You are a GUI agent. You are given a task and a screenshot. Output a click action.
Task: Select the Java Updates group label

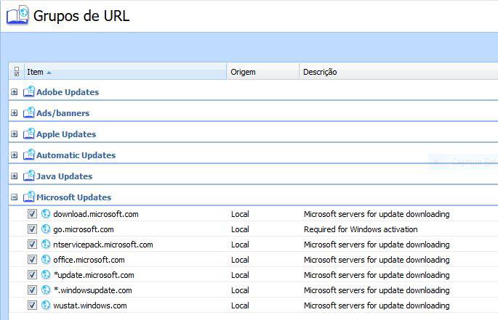[x=64, y=176]
